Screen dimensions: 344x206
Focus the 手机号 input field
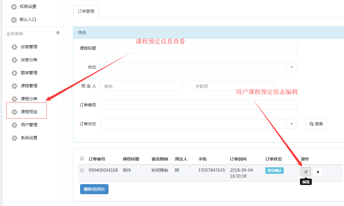pos(233,86)
